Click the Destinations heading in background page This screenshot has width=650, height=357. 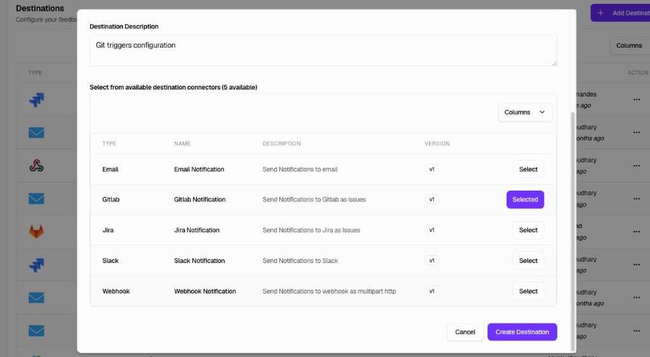[x=40, y=8]
